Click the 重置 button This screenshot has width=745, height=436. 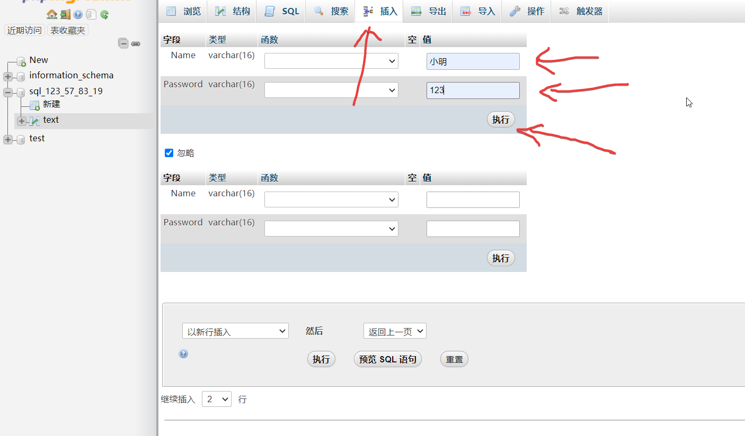pyautogui.click(x=454, y=359)
